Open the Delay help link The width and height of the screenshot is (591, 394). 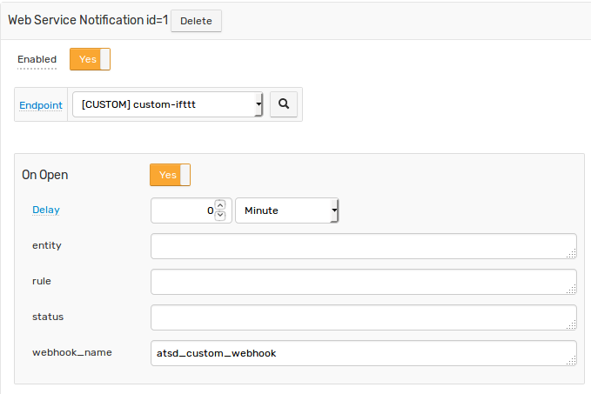pos(46,210)
